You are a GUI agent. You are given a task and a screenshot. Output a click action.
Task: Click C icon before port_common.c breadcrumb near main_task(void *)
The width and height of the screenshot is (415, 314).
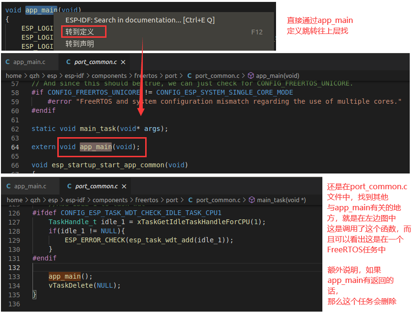(x=191, y=200)
